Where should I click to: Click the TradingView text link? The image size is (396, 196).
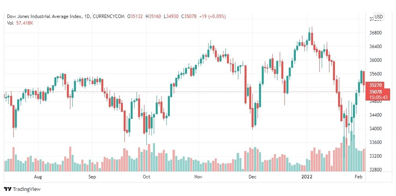(27, 189)
